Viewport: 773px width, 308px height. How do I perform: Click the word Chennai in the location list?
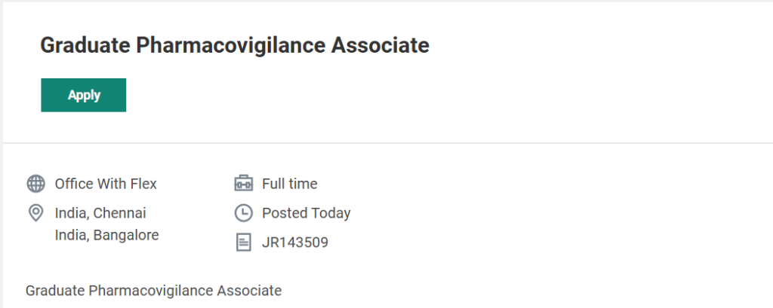click(120, 213)
